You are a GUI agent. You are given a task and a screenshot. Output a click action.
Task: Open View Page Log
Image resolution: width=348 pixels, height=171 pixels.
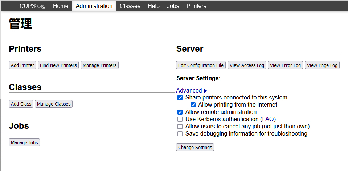coord(322,65)
